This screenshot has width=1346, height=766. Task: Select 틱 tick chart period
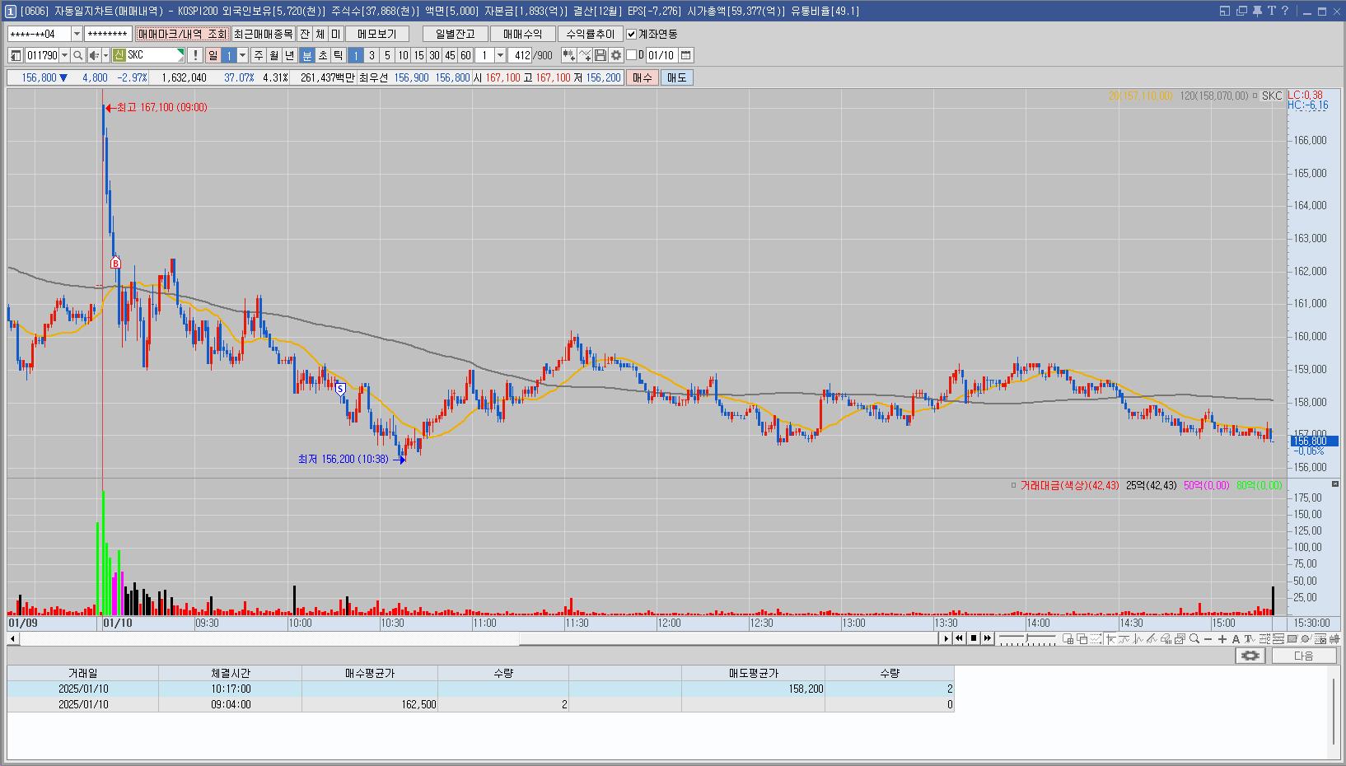(338, 55)
